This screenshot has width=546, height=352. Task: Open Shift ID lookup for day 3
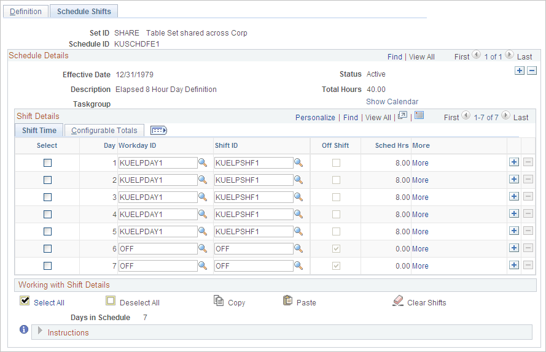[x=298, y=196]
